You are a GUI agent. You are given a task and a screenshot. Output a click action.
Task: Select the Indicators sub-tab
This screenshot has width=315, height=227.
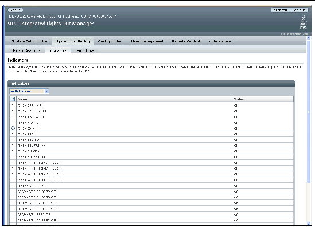[x=58, y=50]
